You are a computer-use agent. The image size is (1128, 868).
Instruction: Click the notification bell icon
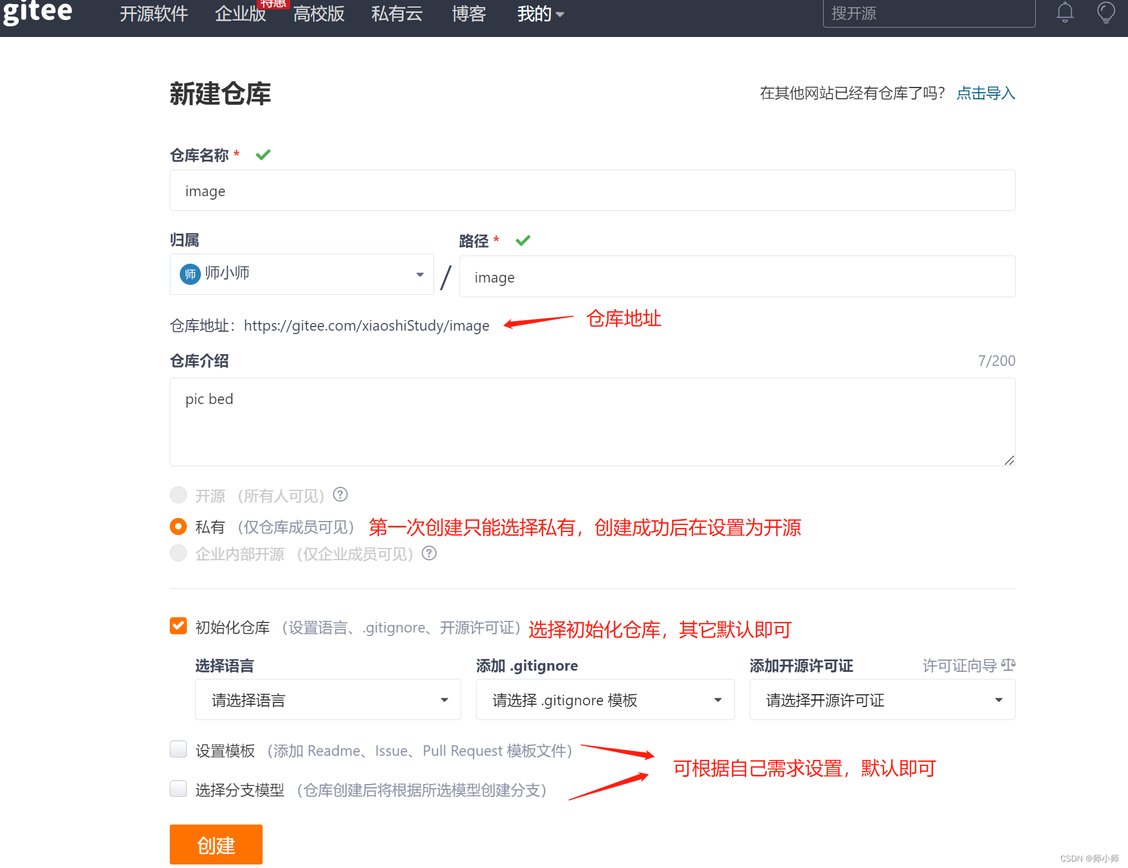(x=1065, y=12)
